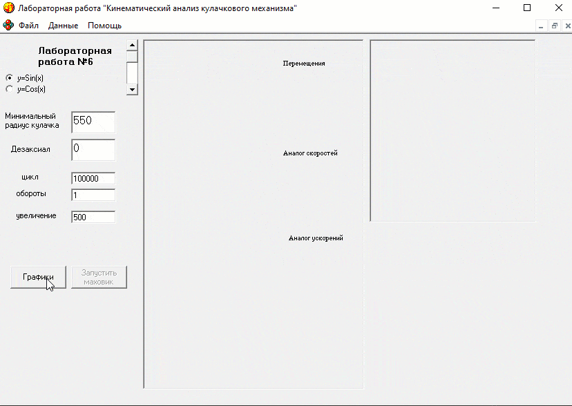Choose the y=Cos(x) radio option
Image resolution: width=572 pixels, height=406 pixels.
(x=9, y=89)
